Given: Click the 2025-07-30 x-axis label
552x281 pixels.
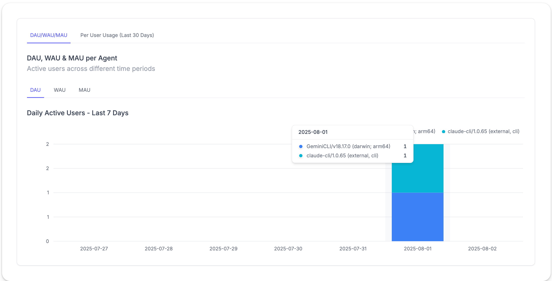Looking at the screenshot, I should pos(288,249).
